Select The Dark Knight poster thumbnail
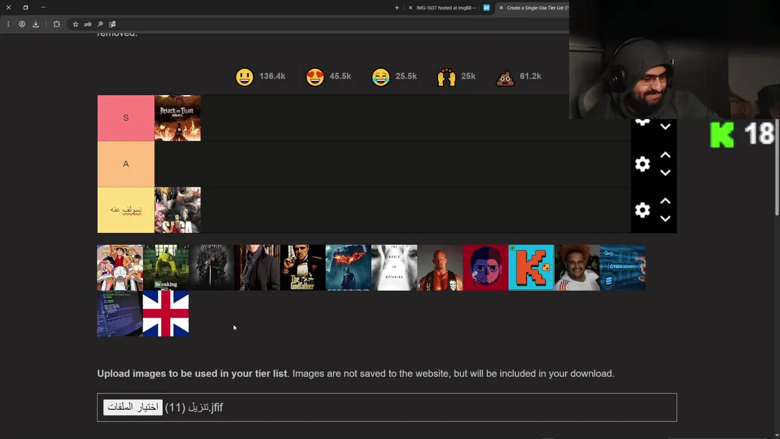Screen dimensions: 780x439 pos(349,268)
